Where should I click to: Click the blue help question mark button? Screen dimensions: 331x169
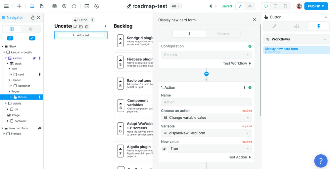tap(320, 161)
